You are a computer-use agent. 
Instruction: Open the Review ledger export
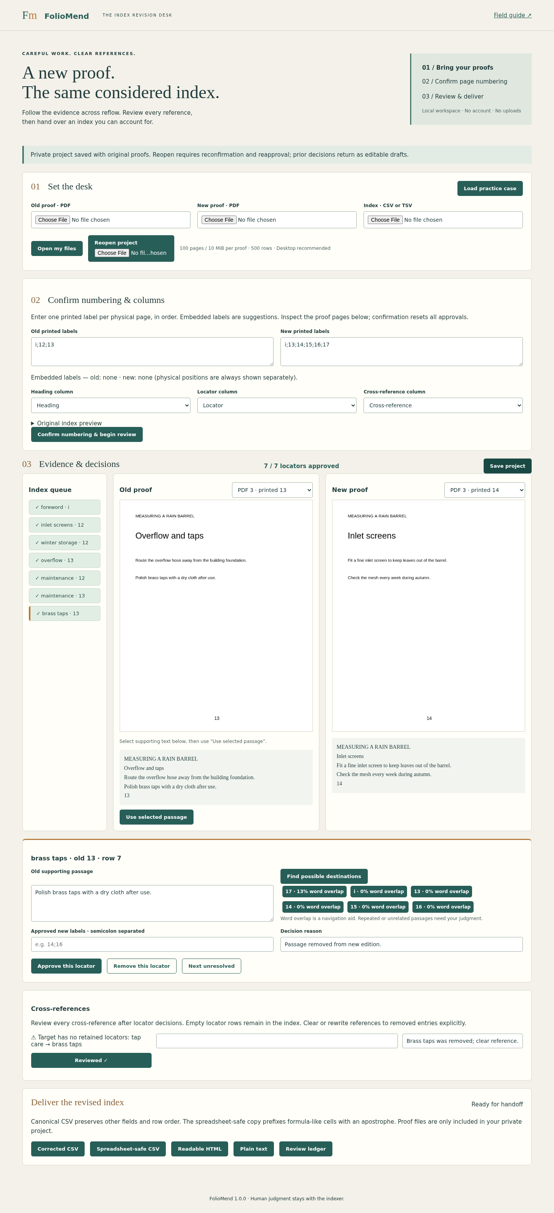(x=305, y=1149)
